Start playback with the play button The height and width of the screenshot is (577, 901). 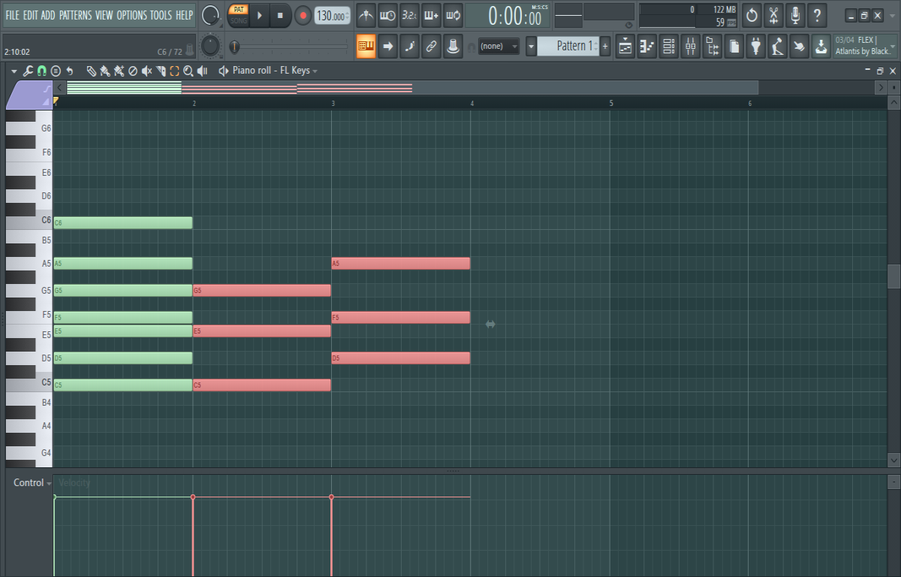(x=260, y=15)
